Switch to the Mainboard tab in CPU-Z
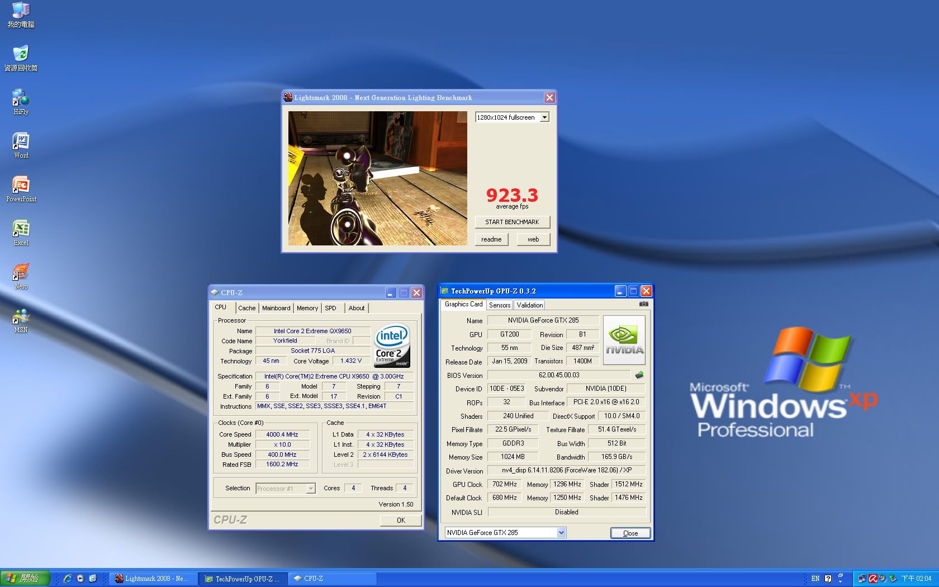939x587 pixels. click(x=276, y=308)
